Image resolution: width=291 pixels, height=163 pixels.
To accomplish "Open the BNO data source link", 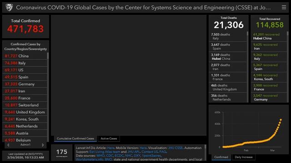I will [x=108, y=159].
